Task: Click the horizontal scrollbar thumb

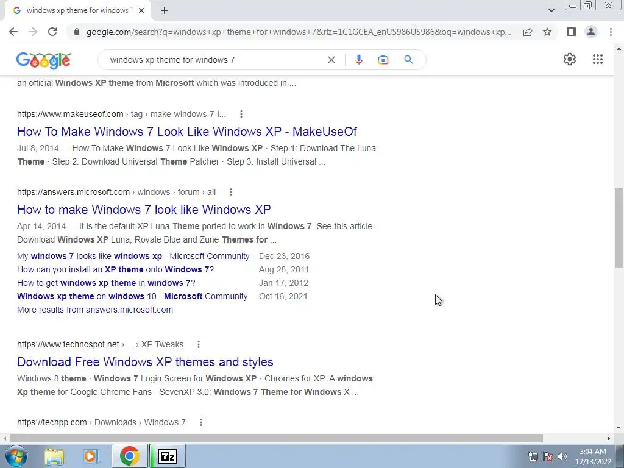Action: tap(276, 438)
